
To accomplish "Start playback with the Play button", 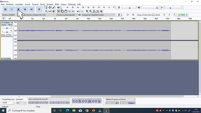I will [x=12, y=9].
